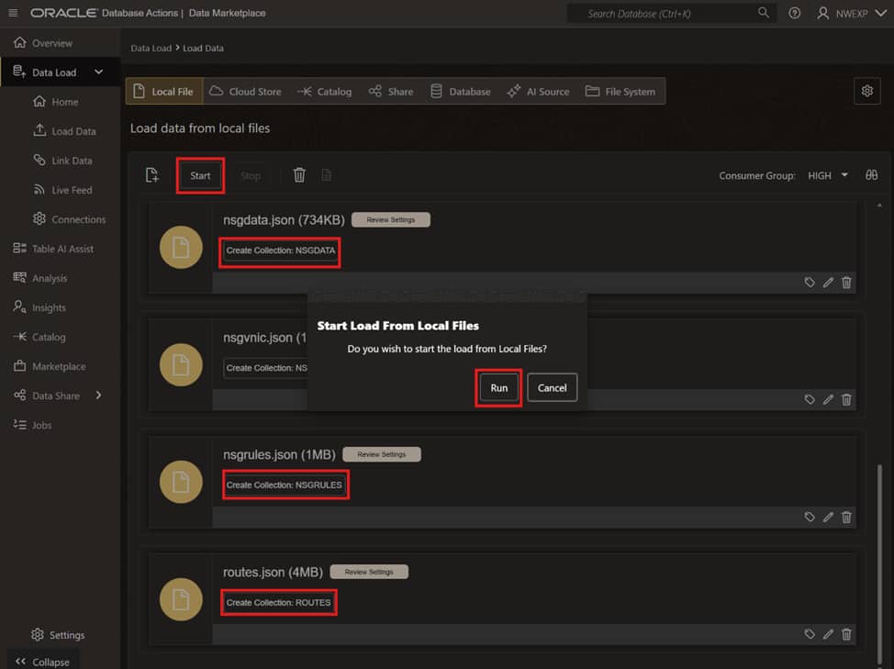Open the help question mark icon
The image size is (894, 669).
pos(794,13)
